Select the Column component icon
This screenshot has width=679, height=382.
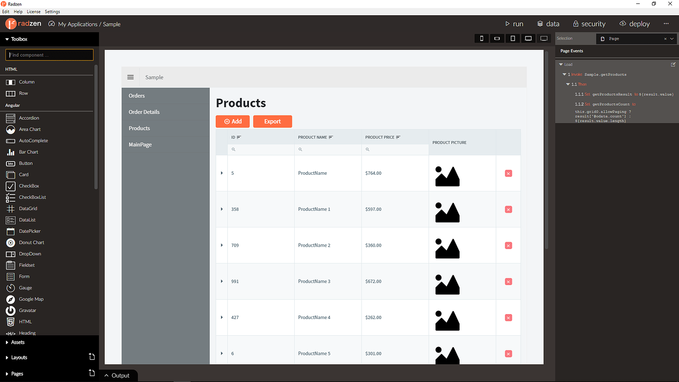(x=10, y=82)
